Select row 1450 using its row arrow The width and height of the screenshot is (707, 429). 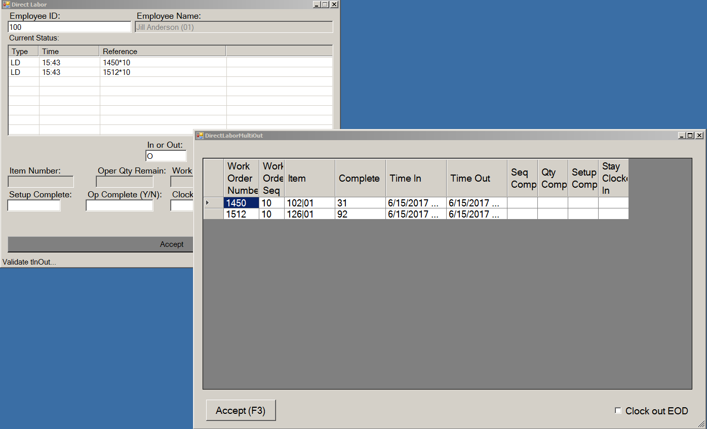pos(213,203)
